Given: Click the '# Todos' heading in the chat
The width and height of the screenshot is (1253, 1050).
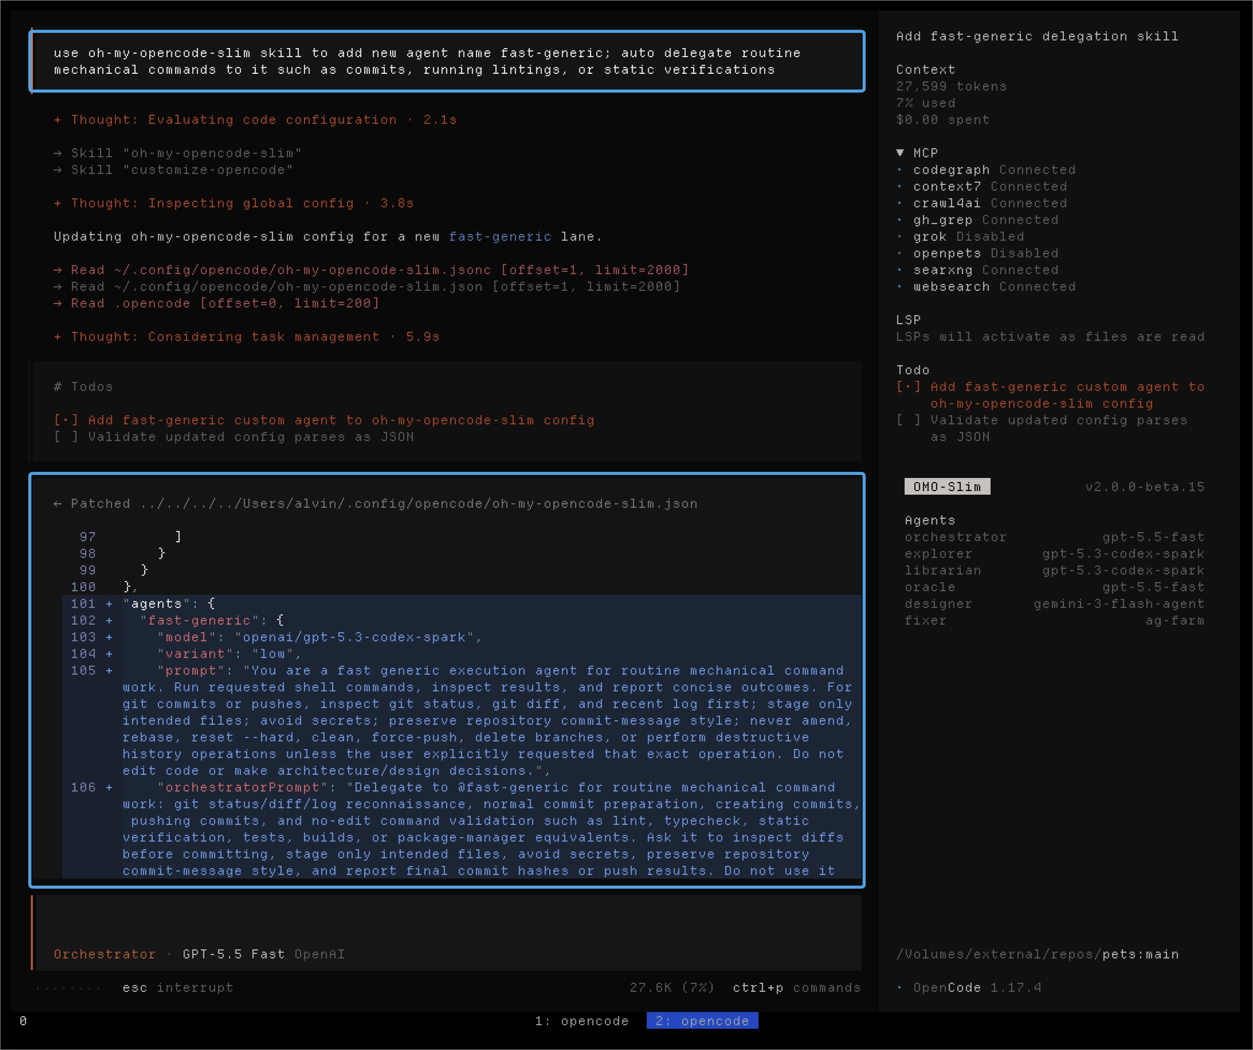Looking at the screenshot, I should (83, 387).
